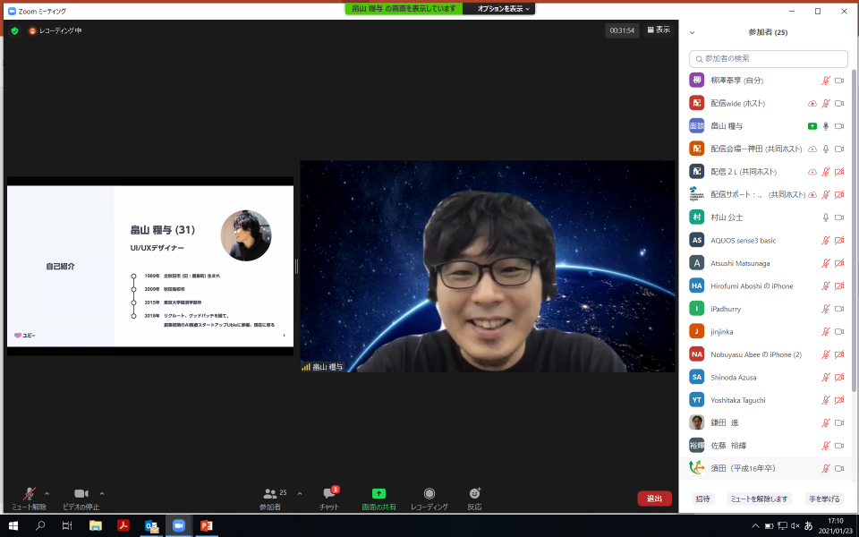This screenshot has height=537, width=859.
Task: Click the recording cloud icon for 配信wide
Action: click(812, 104)
